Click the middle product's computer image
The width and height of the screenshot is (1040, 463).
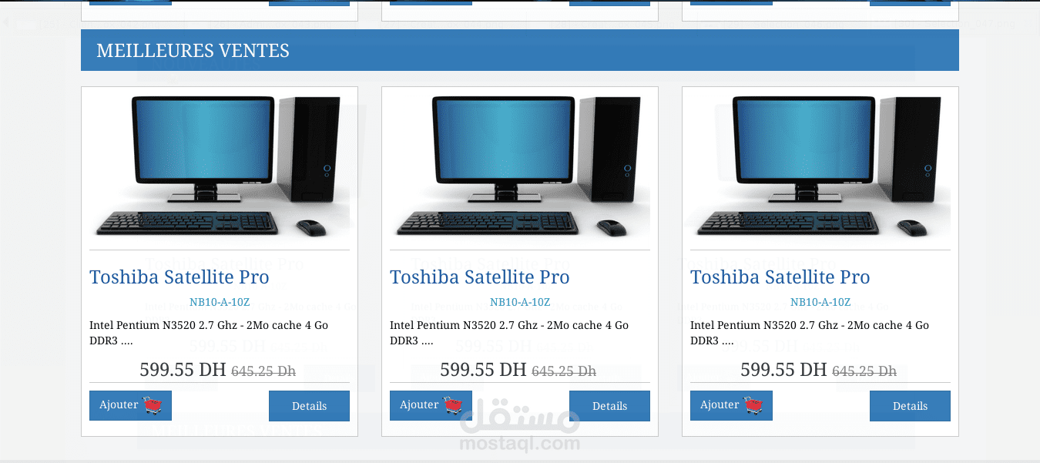pyautogui.click(x=520, y=166)
